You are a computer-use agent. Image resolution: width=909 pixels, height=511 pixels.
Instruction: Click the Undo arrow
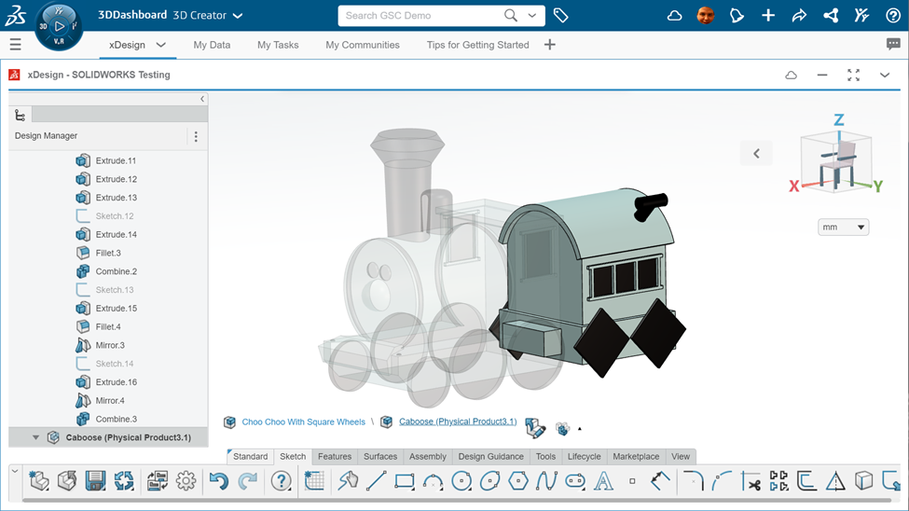click(218, 481)
